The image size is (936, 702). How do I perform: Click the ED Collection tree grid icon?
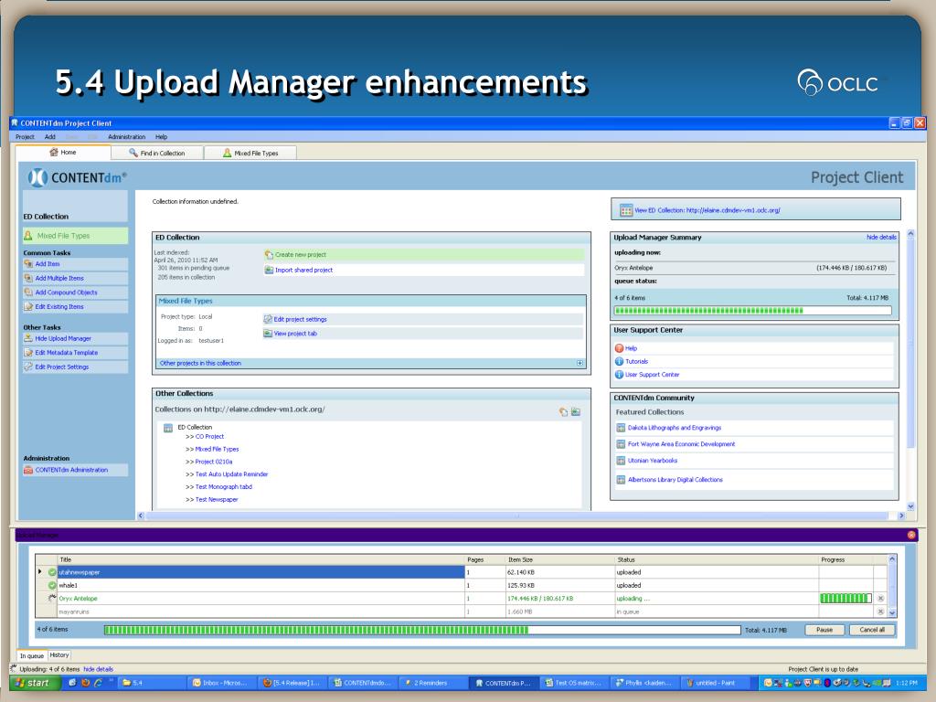point(168,428)
